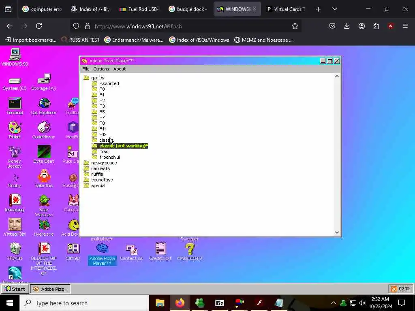Open 7-Zip from the Windows taskbar
The image size is (415, 311).
(x=219, y=303)
